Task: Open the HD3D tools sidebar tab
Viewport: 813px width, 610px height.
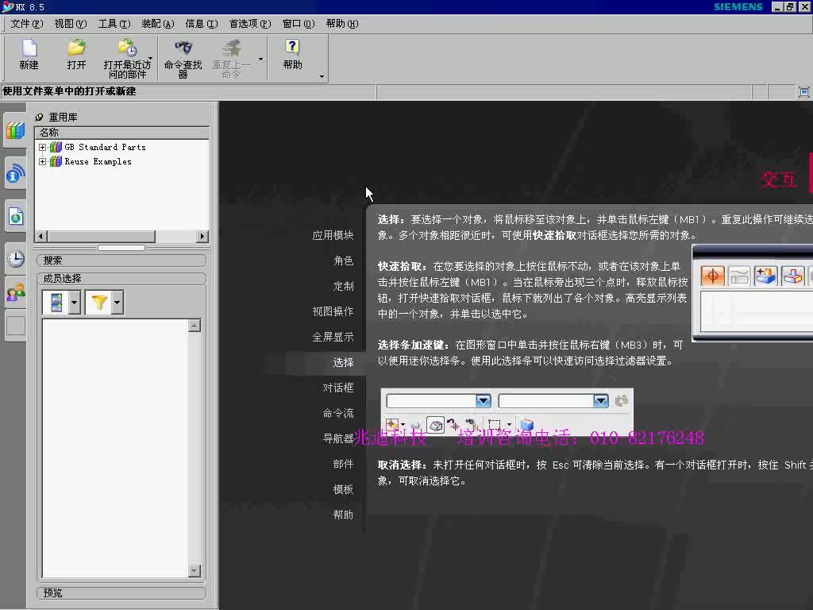Action: click(16, 174)
